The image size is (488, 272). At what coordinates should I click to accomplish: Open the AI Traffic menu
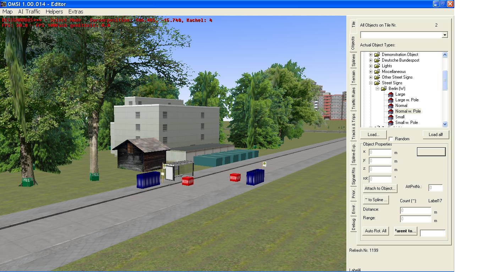29,12
